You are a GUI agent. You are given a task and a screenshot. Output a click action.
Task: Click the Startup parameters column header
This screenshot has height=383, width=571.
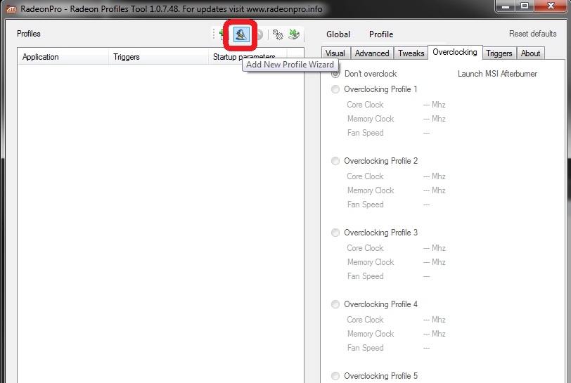[x=248, y=57]
